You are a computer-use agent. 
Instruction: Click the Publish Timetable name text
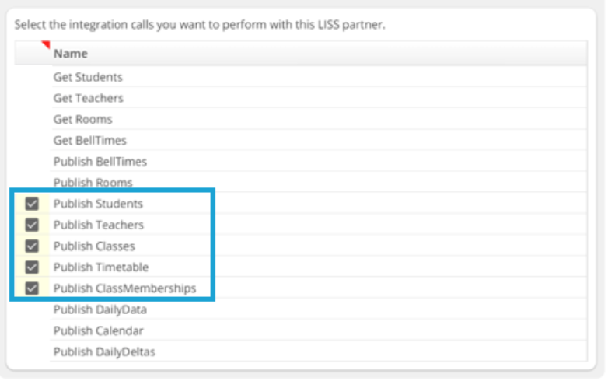[100, 267]
